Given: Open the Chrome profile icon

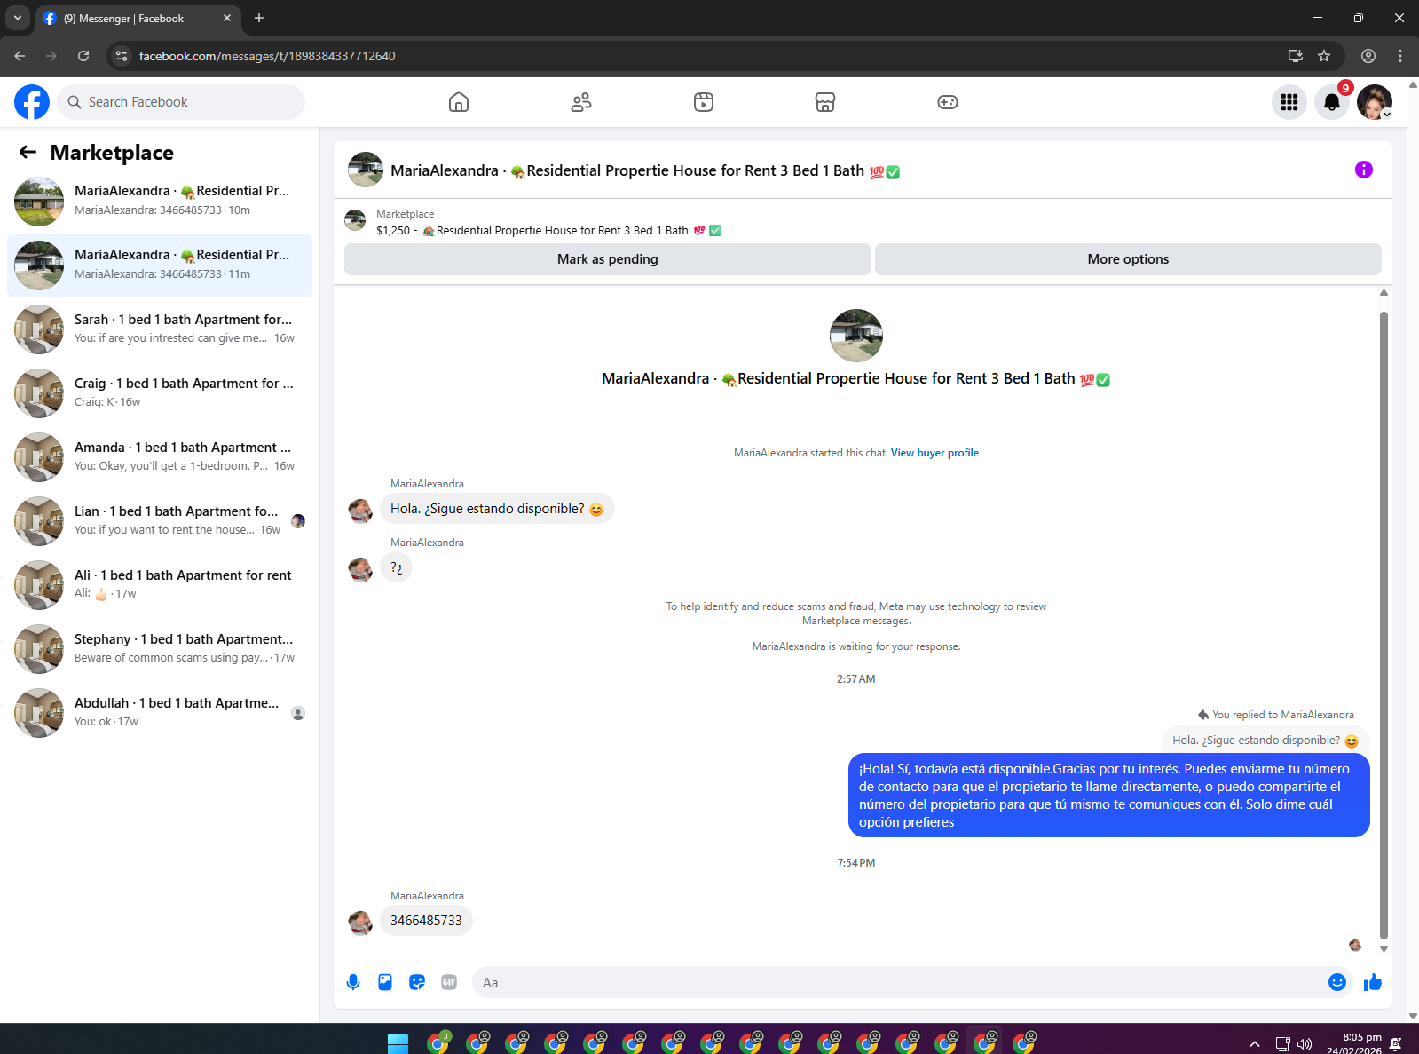Looking at the screenshot, I should 1368,56.
